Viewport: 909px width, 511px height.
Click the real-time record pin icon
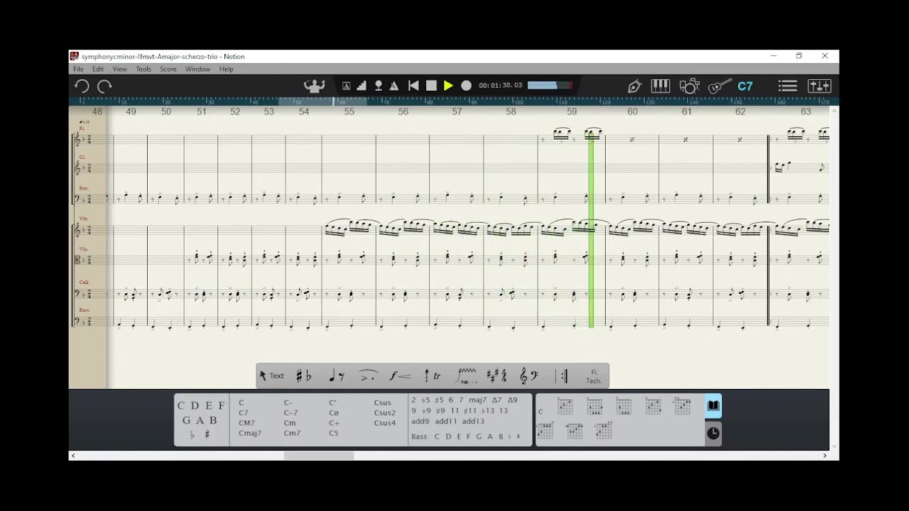(379, 86)
